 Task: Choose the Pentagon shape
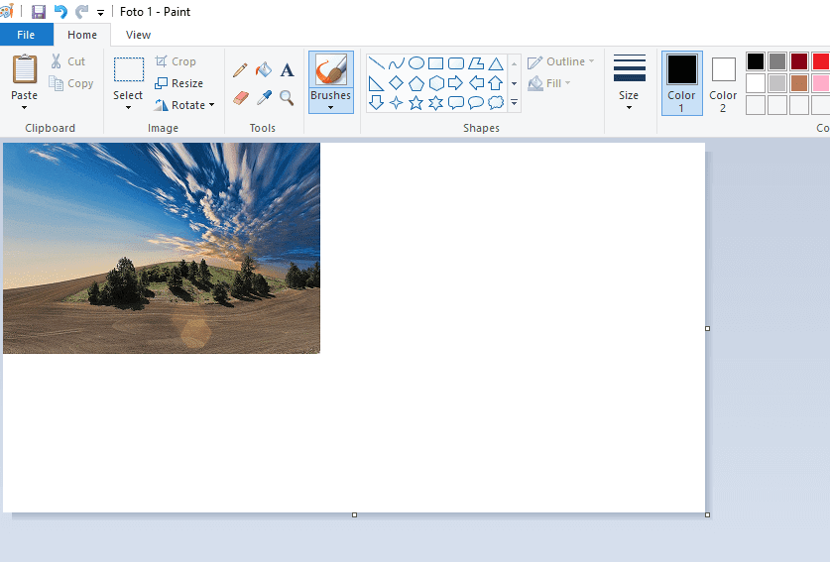pyautogui.click(x=416, y=83)
